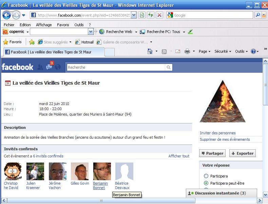Click the horizontal scrollbar thumb
Viewport: 268px width, 204px height.
coord(101,200)
